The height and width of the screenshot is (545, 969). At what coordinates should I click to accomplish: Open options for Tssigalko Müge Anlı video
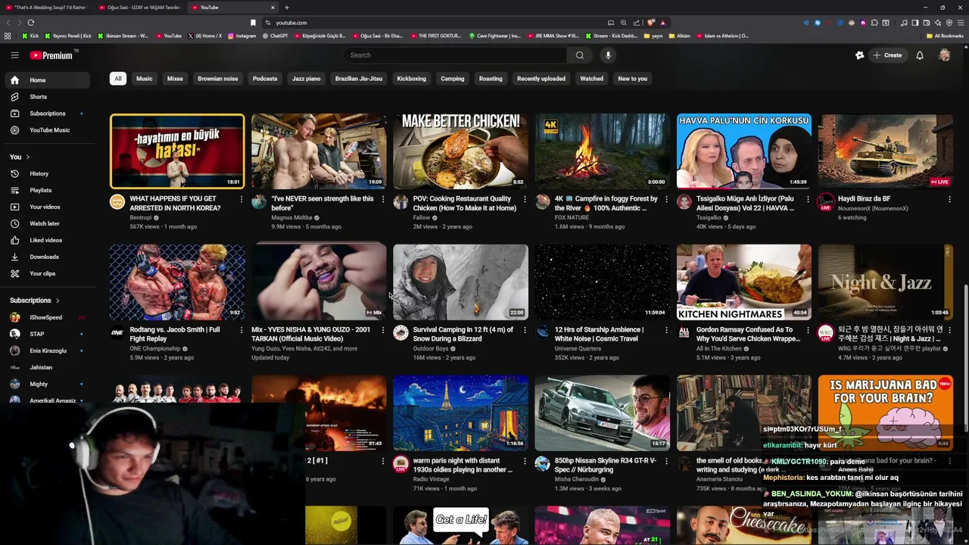(x=808, y=199)
